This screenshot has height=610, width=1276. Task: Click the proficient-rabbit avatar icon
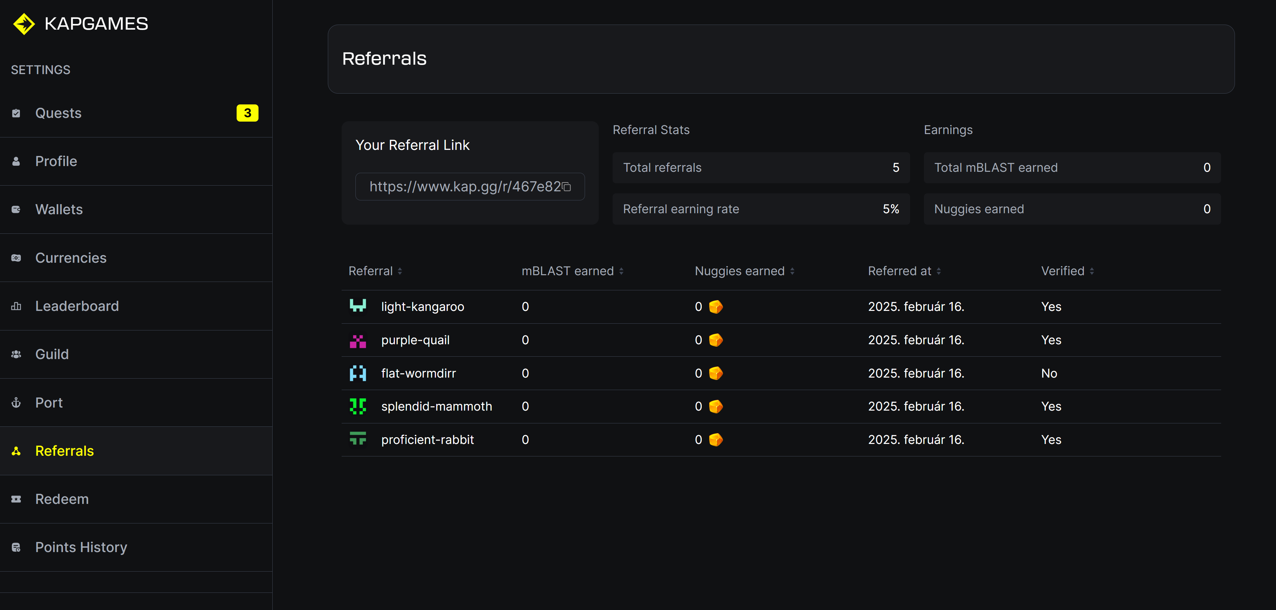click(358, 439)
